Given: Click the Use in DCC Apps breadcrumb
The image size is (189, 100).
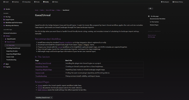Looking at the screenshot, I should 50,10.
